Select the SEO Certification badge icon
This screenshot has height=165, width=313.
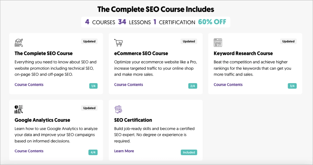point(118,109)
